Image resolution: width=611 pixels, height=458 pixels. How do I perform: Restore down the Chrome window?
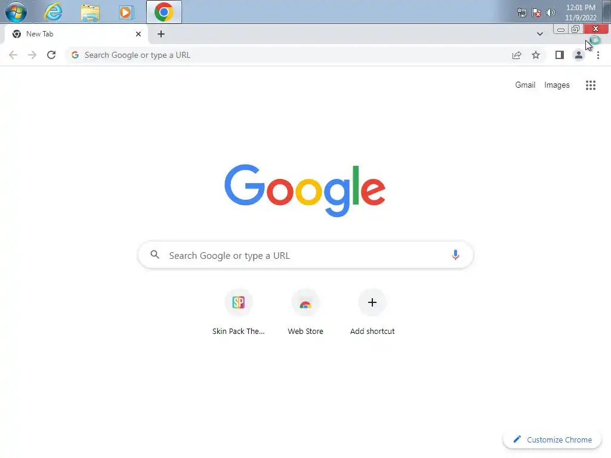[x=575, y=29]
